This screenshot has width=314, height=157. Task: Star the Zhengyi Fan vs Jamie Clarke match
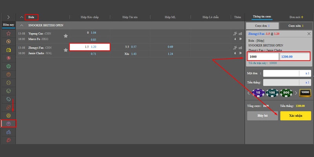pyautogui.click(x=66, y=50)
